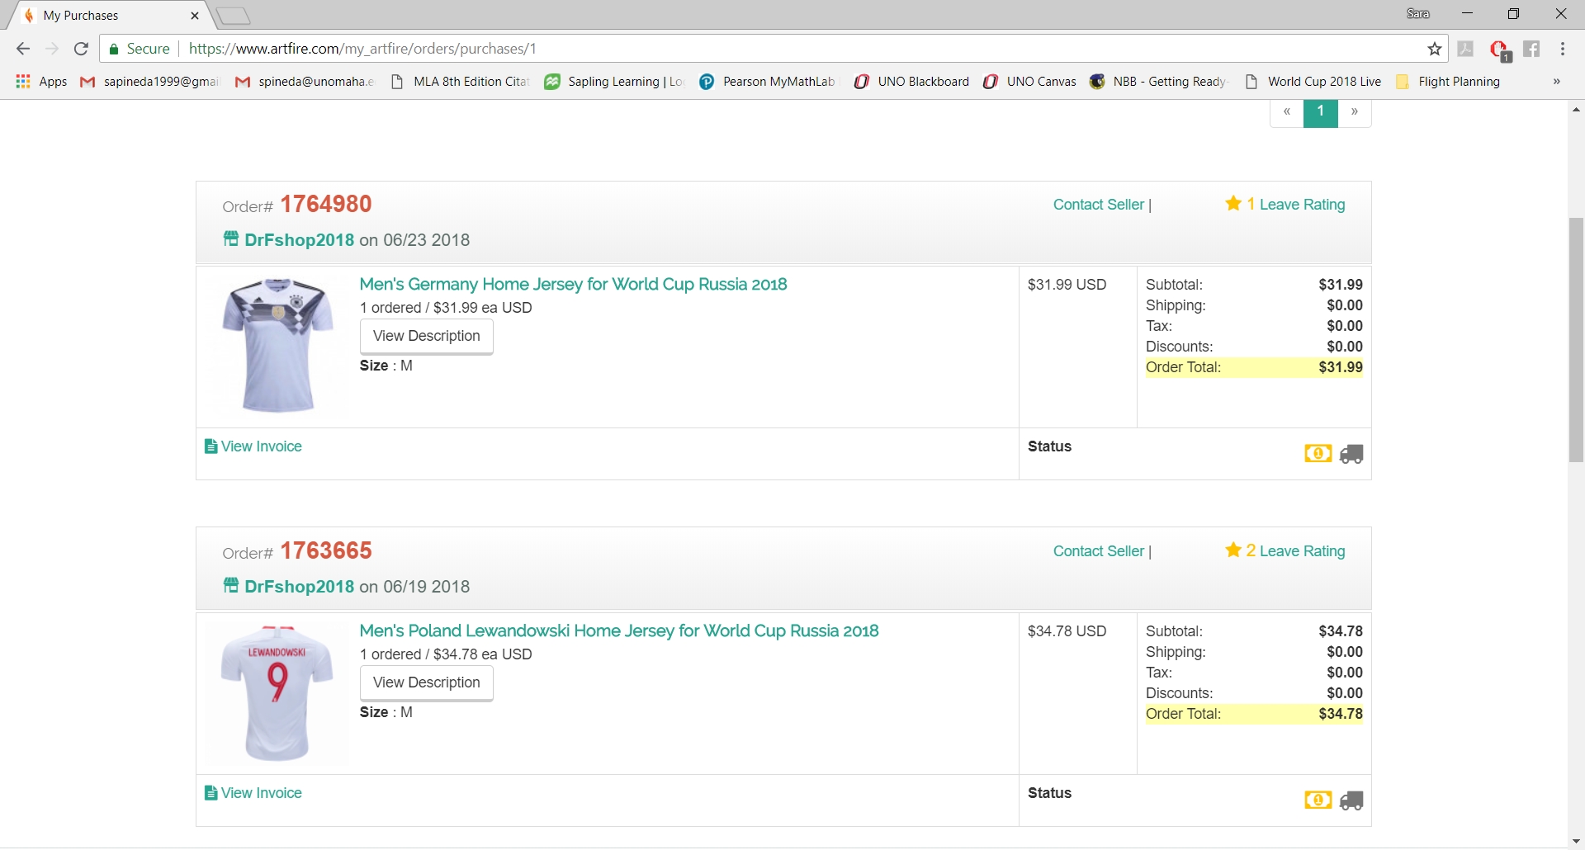Click the shop icon next to DrFshop2018
This screenshot has height=850, width=1585.
(229, 238)
